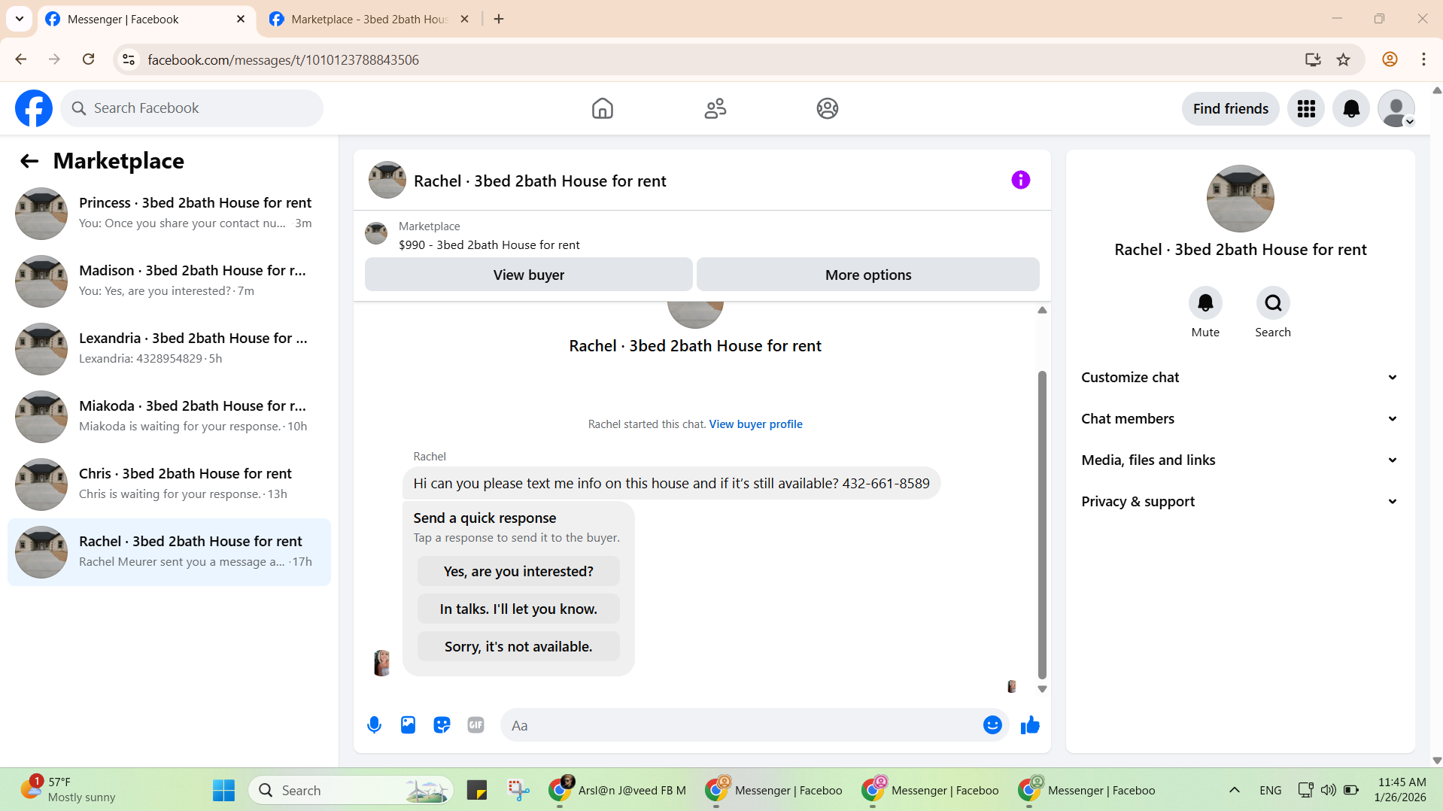Select Messenger | Facebook browser tab

point(146,20)
